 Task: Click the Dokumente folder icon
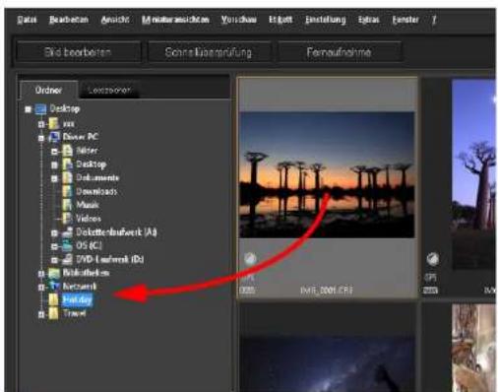click(67, 177)
